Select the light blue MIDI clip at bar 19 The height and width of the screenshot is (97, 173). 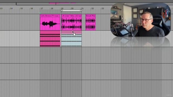click(71, 39)
